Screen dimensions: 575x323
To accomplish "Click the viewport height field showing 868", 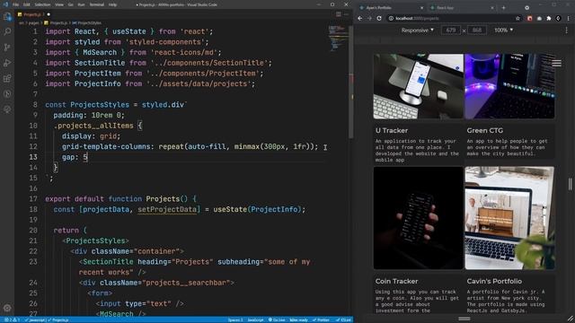I will coord(477,31).
